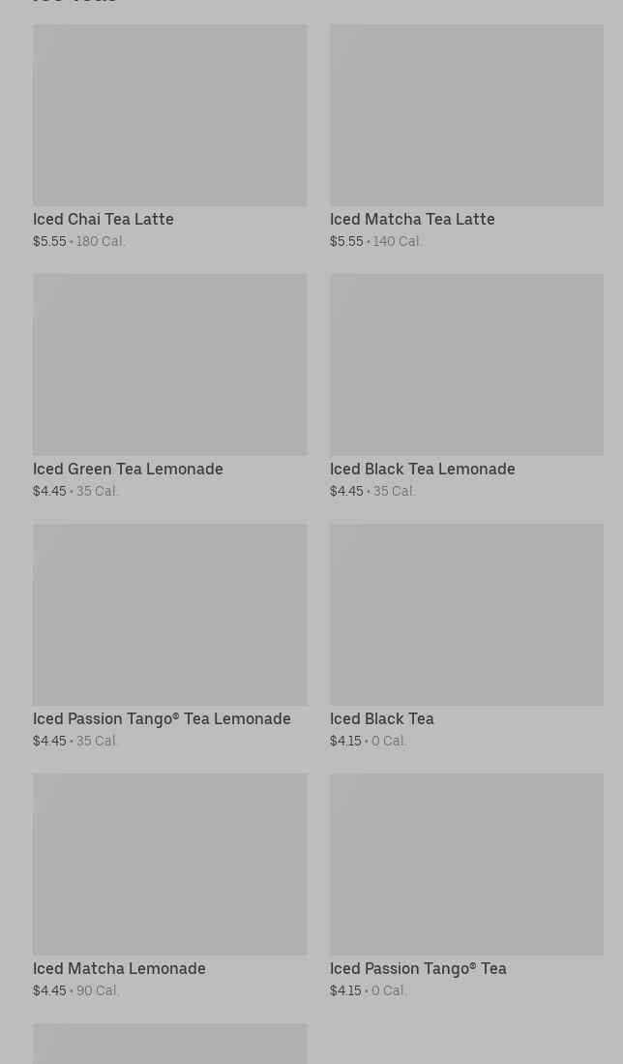Open the Iced Passion Tango Tea link
Screen dimensions: 623x1064
click(418, 969)
